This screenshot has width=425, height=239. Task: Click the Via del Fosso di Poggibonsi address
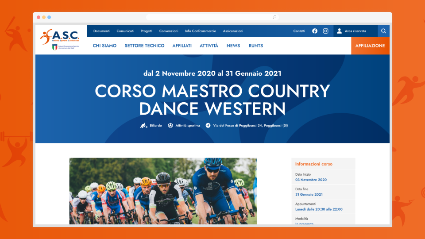click(x=251, y=125)
